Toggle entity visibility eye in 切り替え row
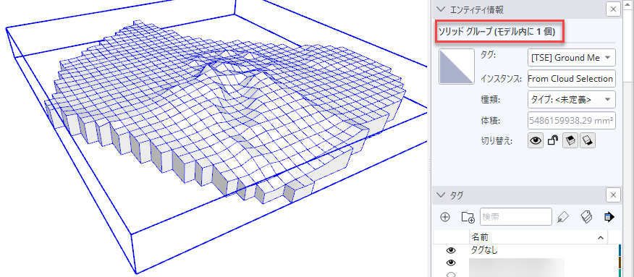634x277 pixels. (536, 141)
